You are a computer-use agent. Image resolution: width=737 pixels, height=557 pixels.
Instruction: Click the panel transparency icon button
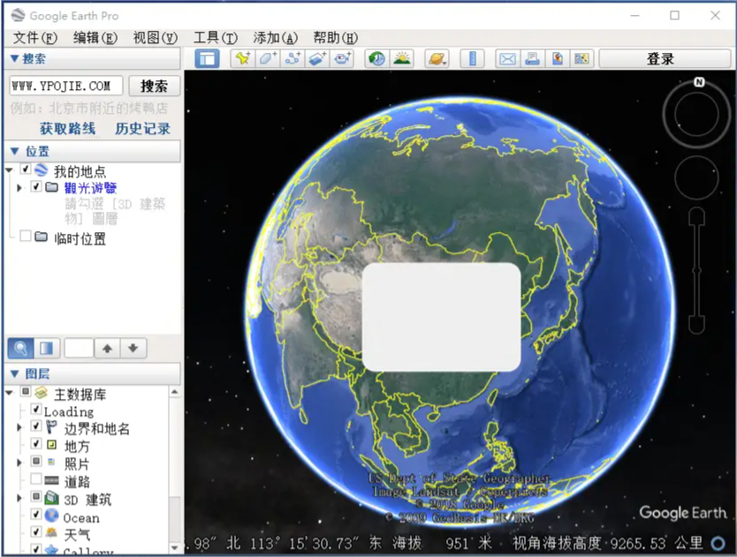pyautogui.click(x=47, y=348)
